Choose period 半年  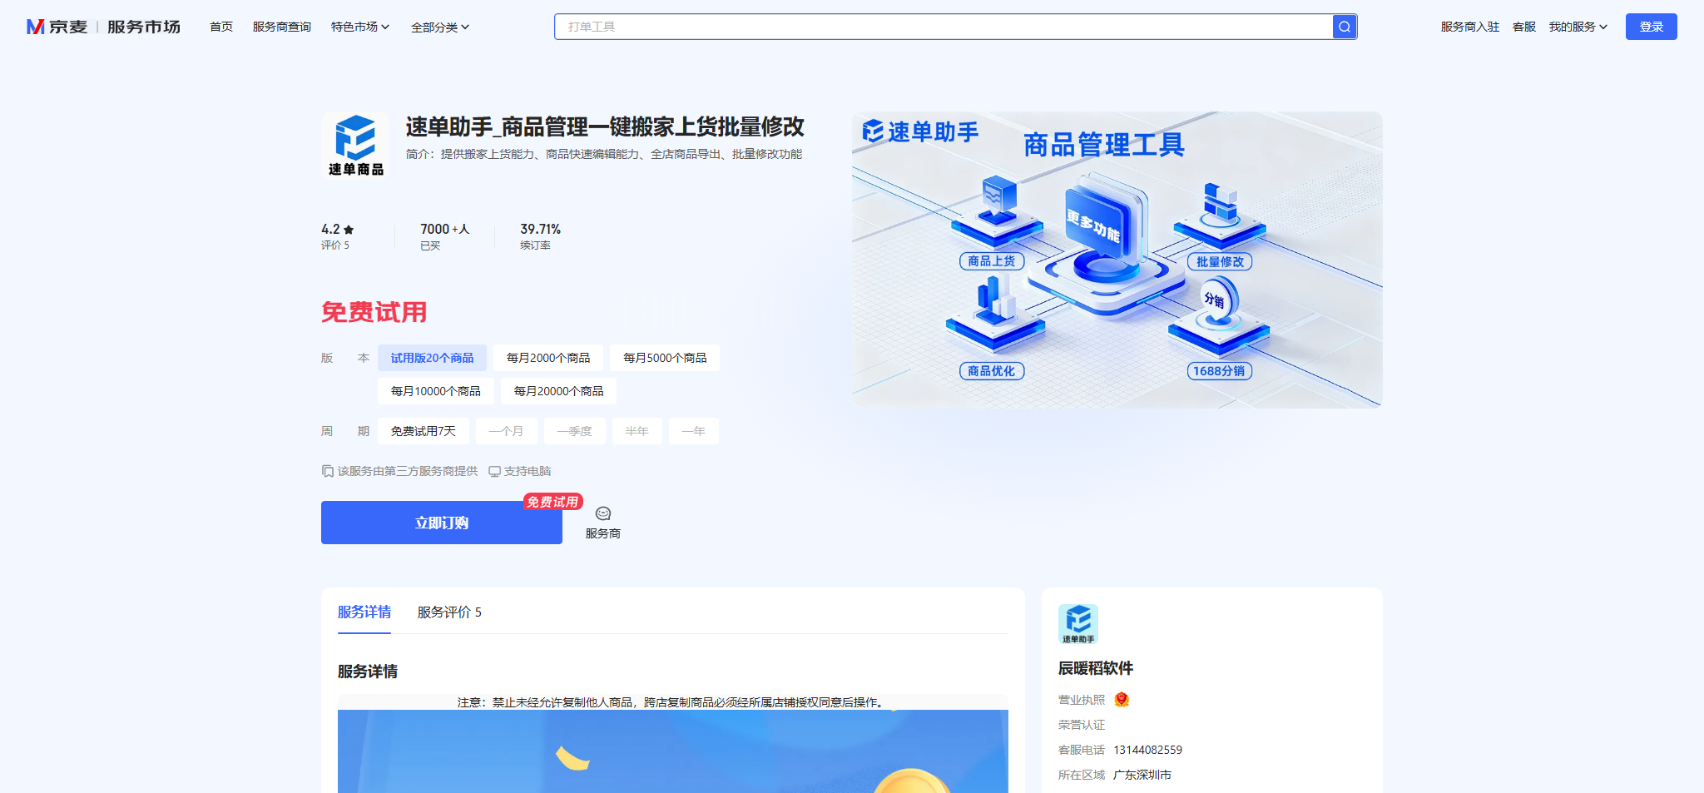(637, 431)
